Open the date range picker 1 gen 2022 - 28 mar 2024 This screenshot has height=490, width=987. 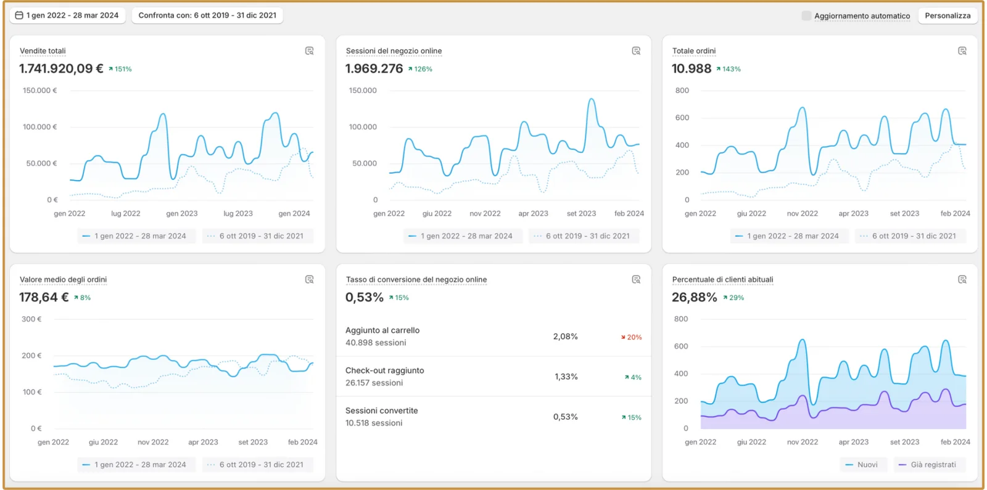coord(67,15)
